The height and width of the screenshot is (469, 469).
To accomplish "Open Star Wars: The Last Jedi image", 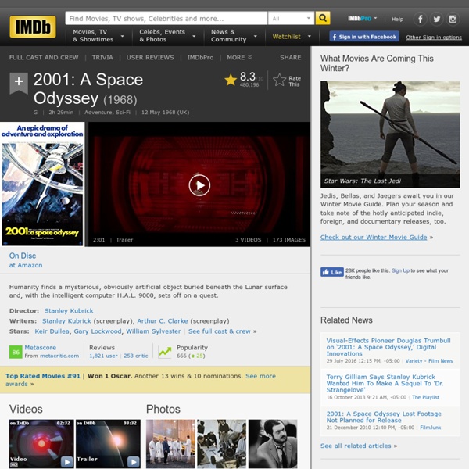I will [390, 134].
